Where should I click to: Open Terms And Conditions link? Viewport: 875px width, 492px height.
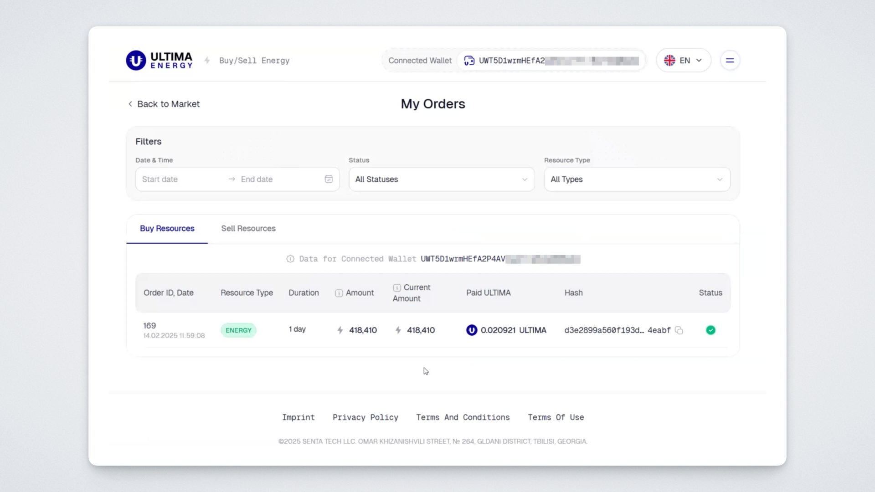pyautogui.click(x=463, y=417)
